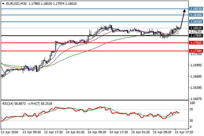Select the 14 Apr 09:30 time marker
The width and height of the screenshot is (204, 136).
point(97,131)
